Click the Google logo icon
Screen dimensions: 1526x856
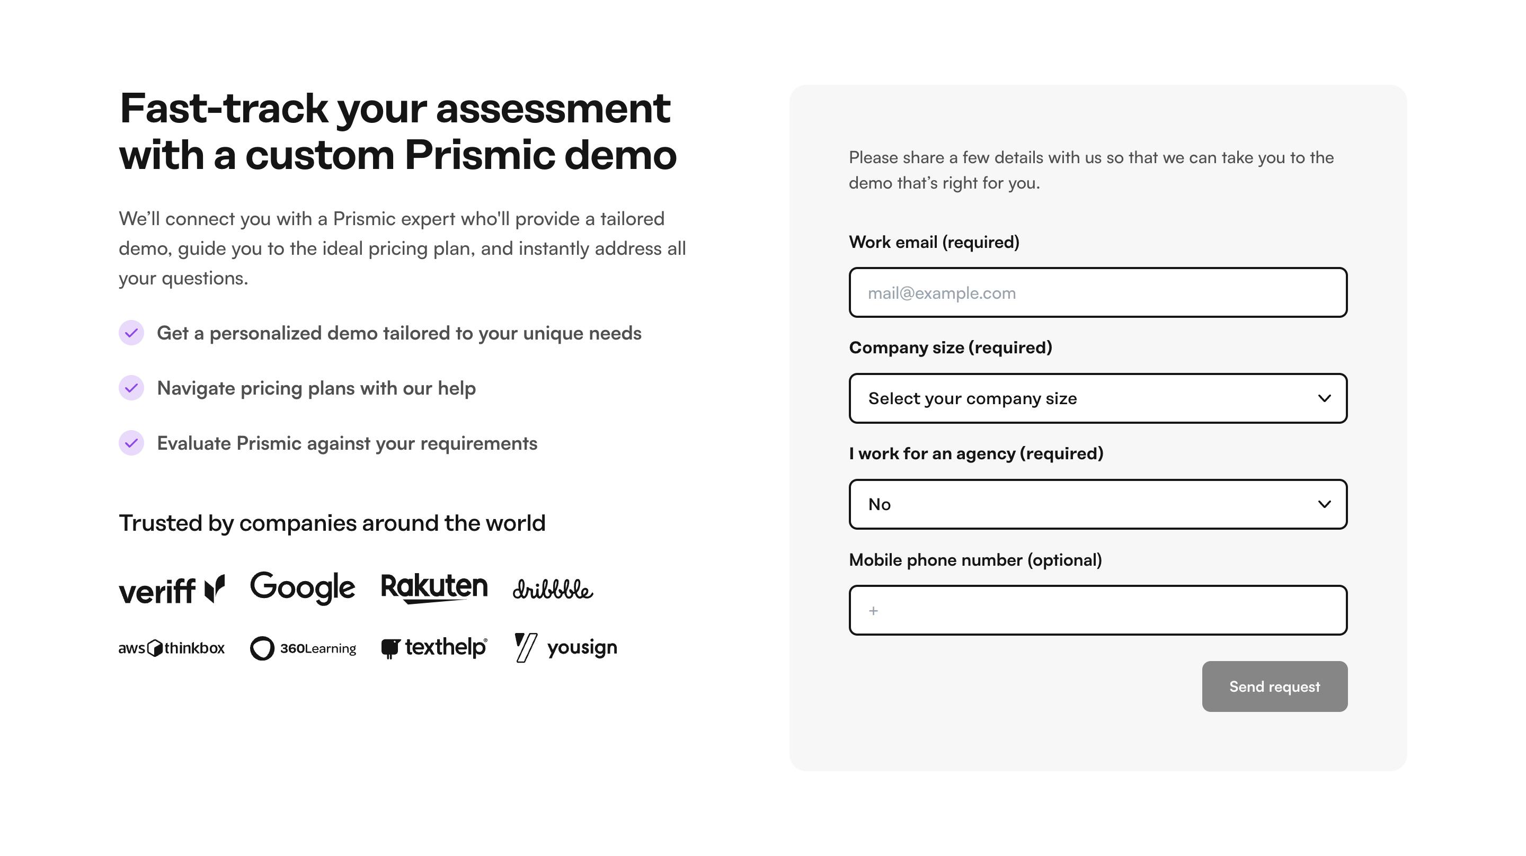click(x=303, y=588)
